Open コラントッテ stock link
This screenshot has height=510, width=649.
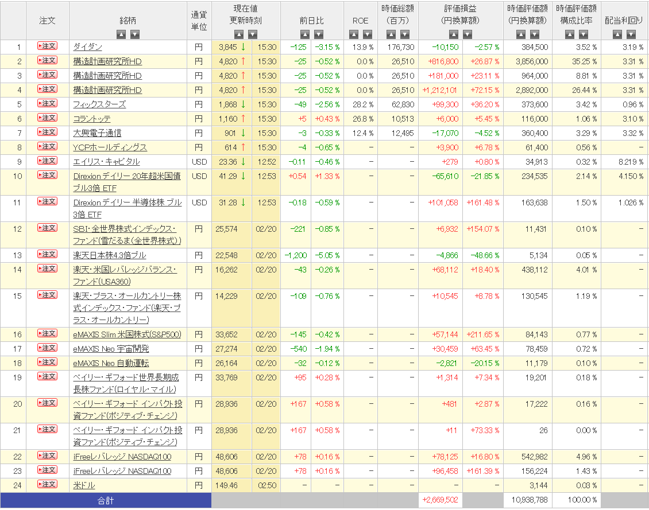click(x=92, y=119)
